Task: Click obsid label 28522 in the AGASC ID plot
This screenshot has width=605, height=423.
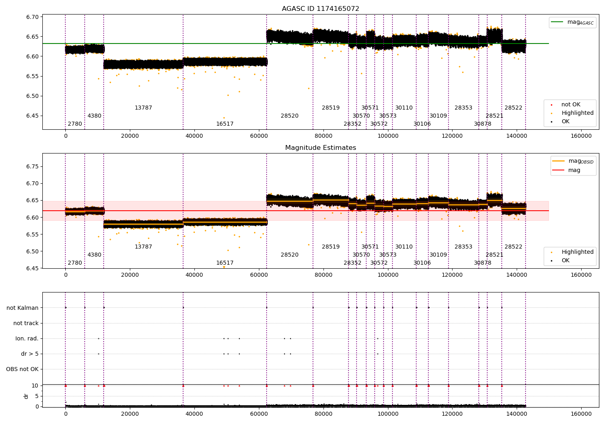Action: pyautogui.click(x=513, y=108)
